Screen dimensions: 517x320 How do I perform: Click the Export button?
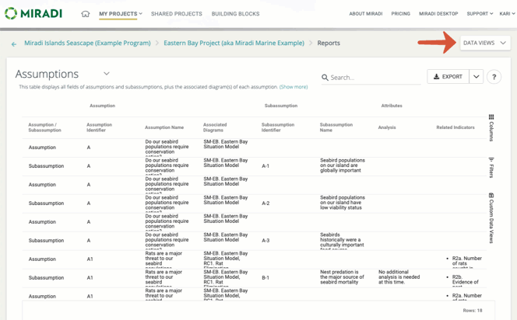448,77
